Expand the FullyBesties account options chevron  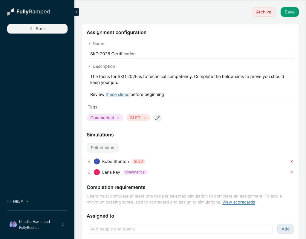click(62, 225)
